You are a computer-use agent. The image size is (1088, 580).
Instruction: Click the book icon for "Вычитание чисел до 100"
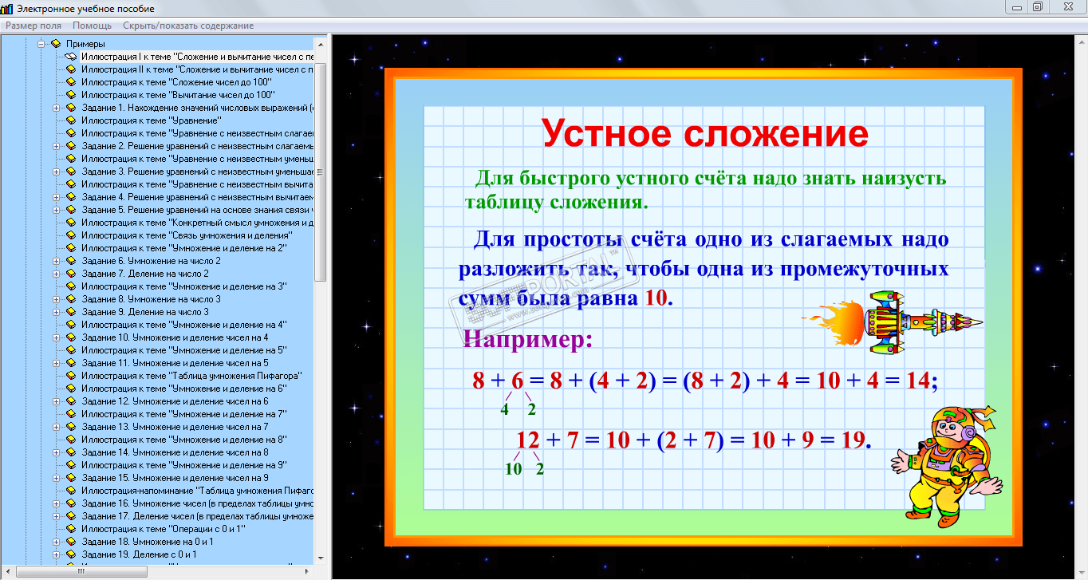(70, 95)
